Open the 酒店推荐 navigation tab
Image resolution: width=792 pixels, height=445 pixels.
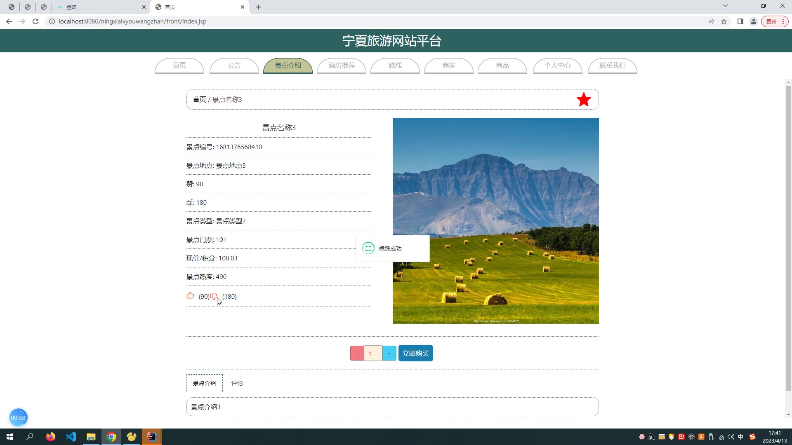click(x=341, y=66)
